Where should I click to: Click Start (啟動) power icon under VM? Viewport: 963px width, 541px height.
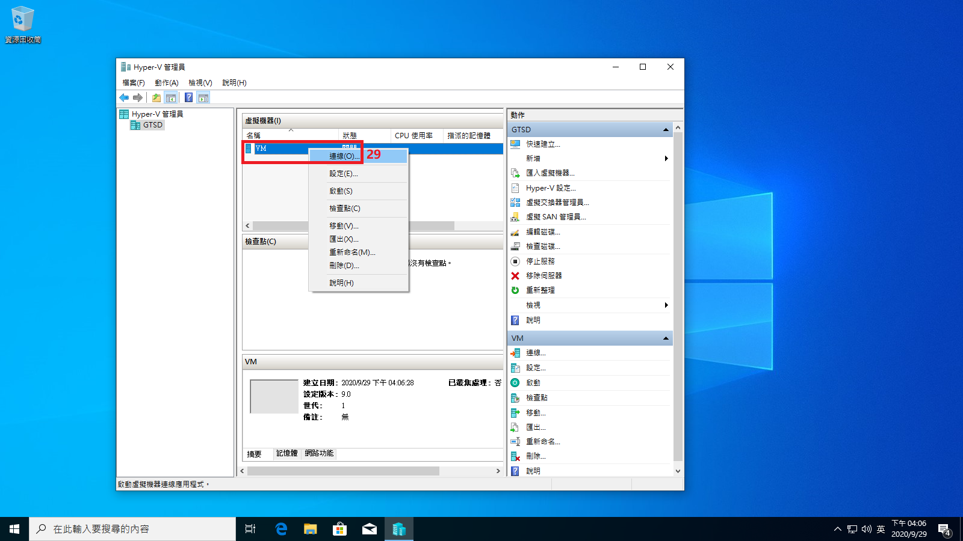(515, 383)
